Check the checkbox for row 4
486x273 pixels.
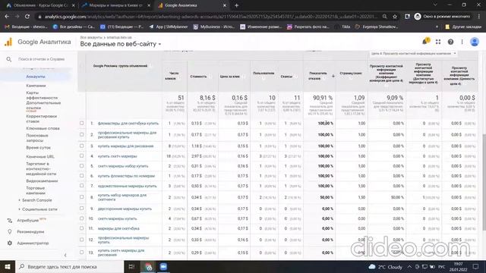point(82,156)
